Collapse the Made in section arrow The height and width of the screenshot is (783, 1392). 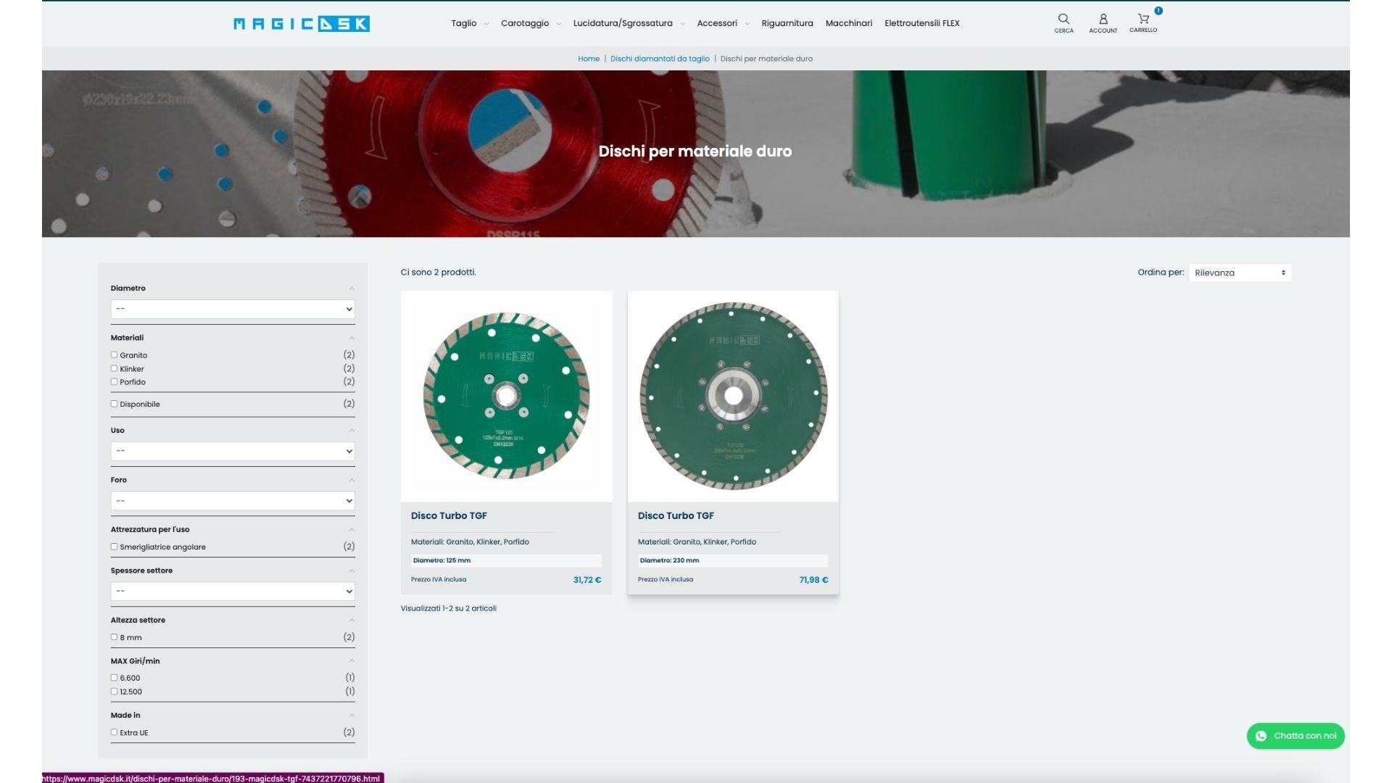click(352, 716)
